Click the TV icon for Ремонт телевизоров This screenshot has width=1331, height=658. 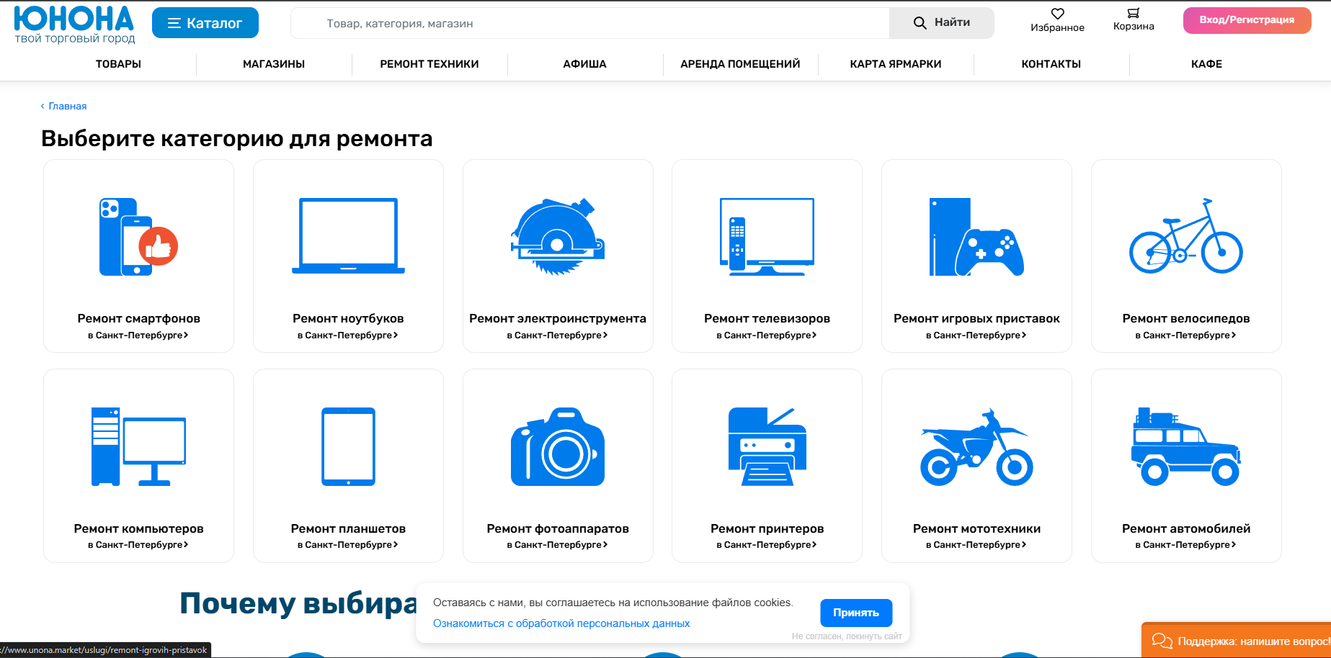pyautogui.click(x=766, y=236)
